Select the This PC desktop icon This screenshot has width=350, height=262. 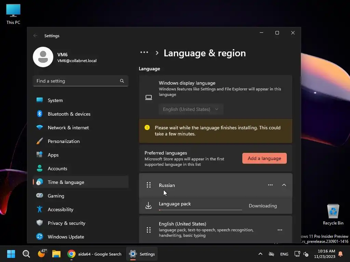point(13,14)
